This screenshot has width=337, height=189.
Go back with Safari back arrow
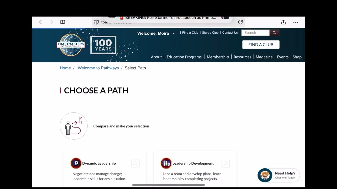click(40, 22)
